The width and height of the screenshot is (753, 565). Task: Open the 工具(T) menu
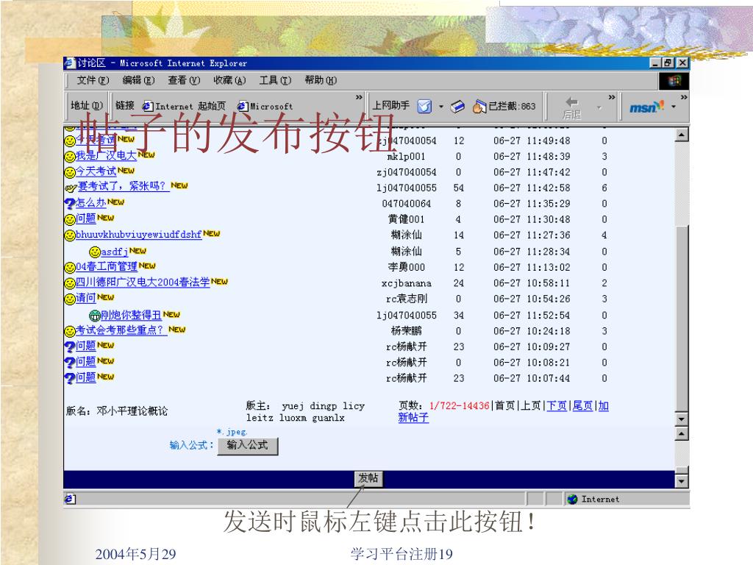[x=275, y=80]
